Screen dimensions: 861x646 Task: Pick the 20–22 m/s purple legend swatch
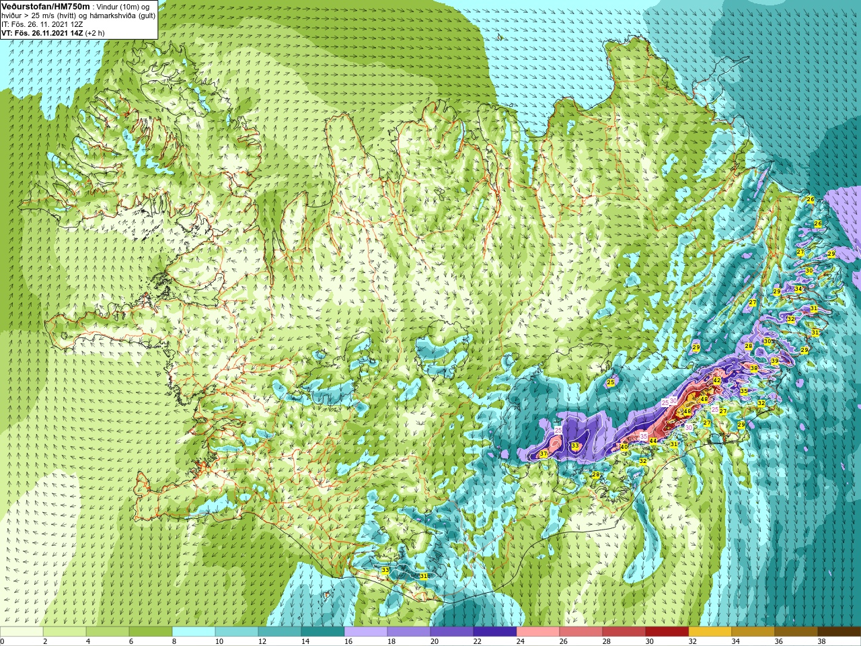point(452,632)
